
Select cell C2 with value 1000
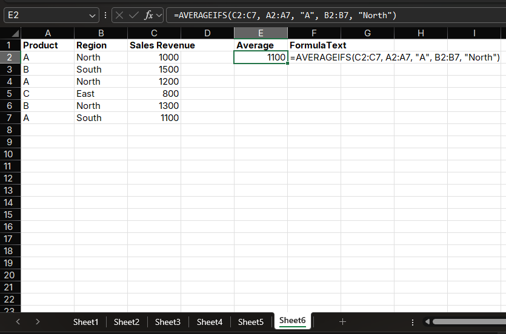click(155, 57)
